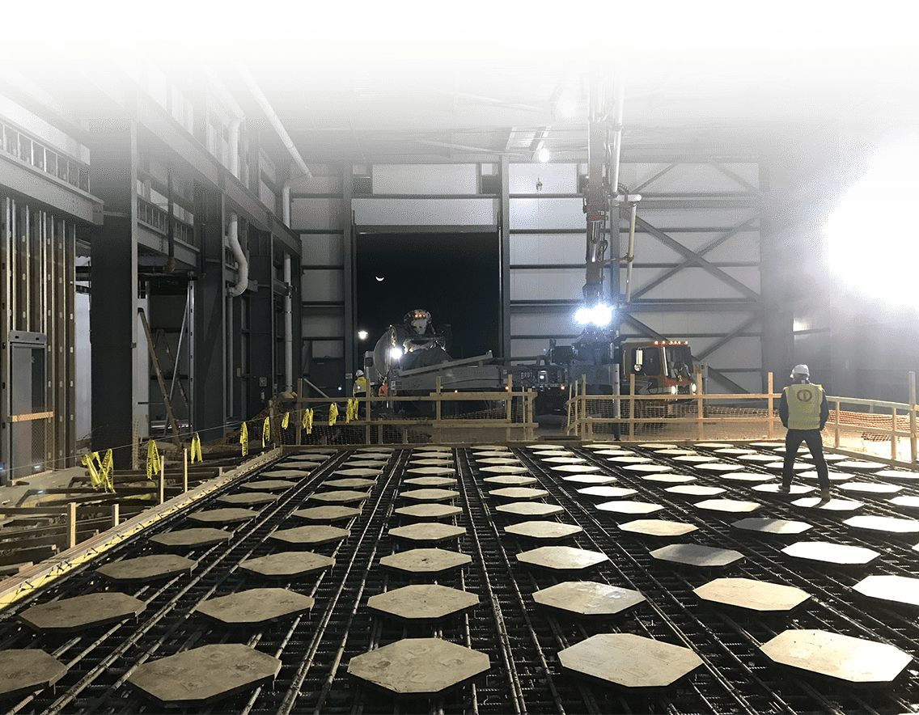The width and height of the screenshot is (919, 715).
Task: Click the bright concrete pump boom lights
Action: 594,315
